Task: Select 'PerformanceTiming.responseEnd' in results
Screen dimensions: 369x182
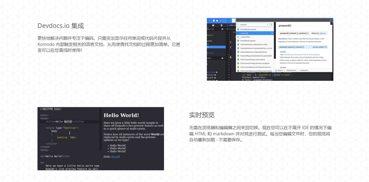Action: click(255, 59)
